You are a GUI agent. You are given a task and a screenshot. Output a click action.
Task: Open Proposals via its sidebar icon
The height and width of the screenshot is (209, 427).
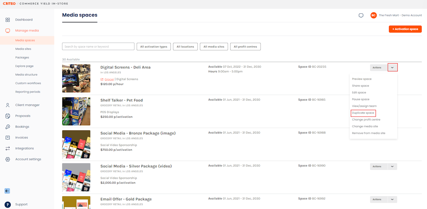pyautogui.click(x=8, y=116)
